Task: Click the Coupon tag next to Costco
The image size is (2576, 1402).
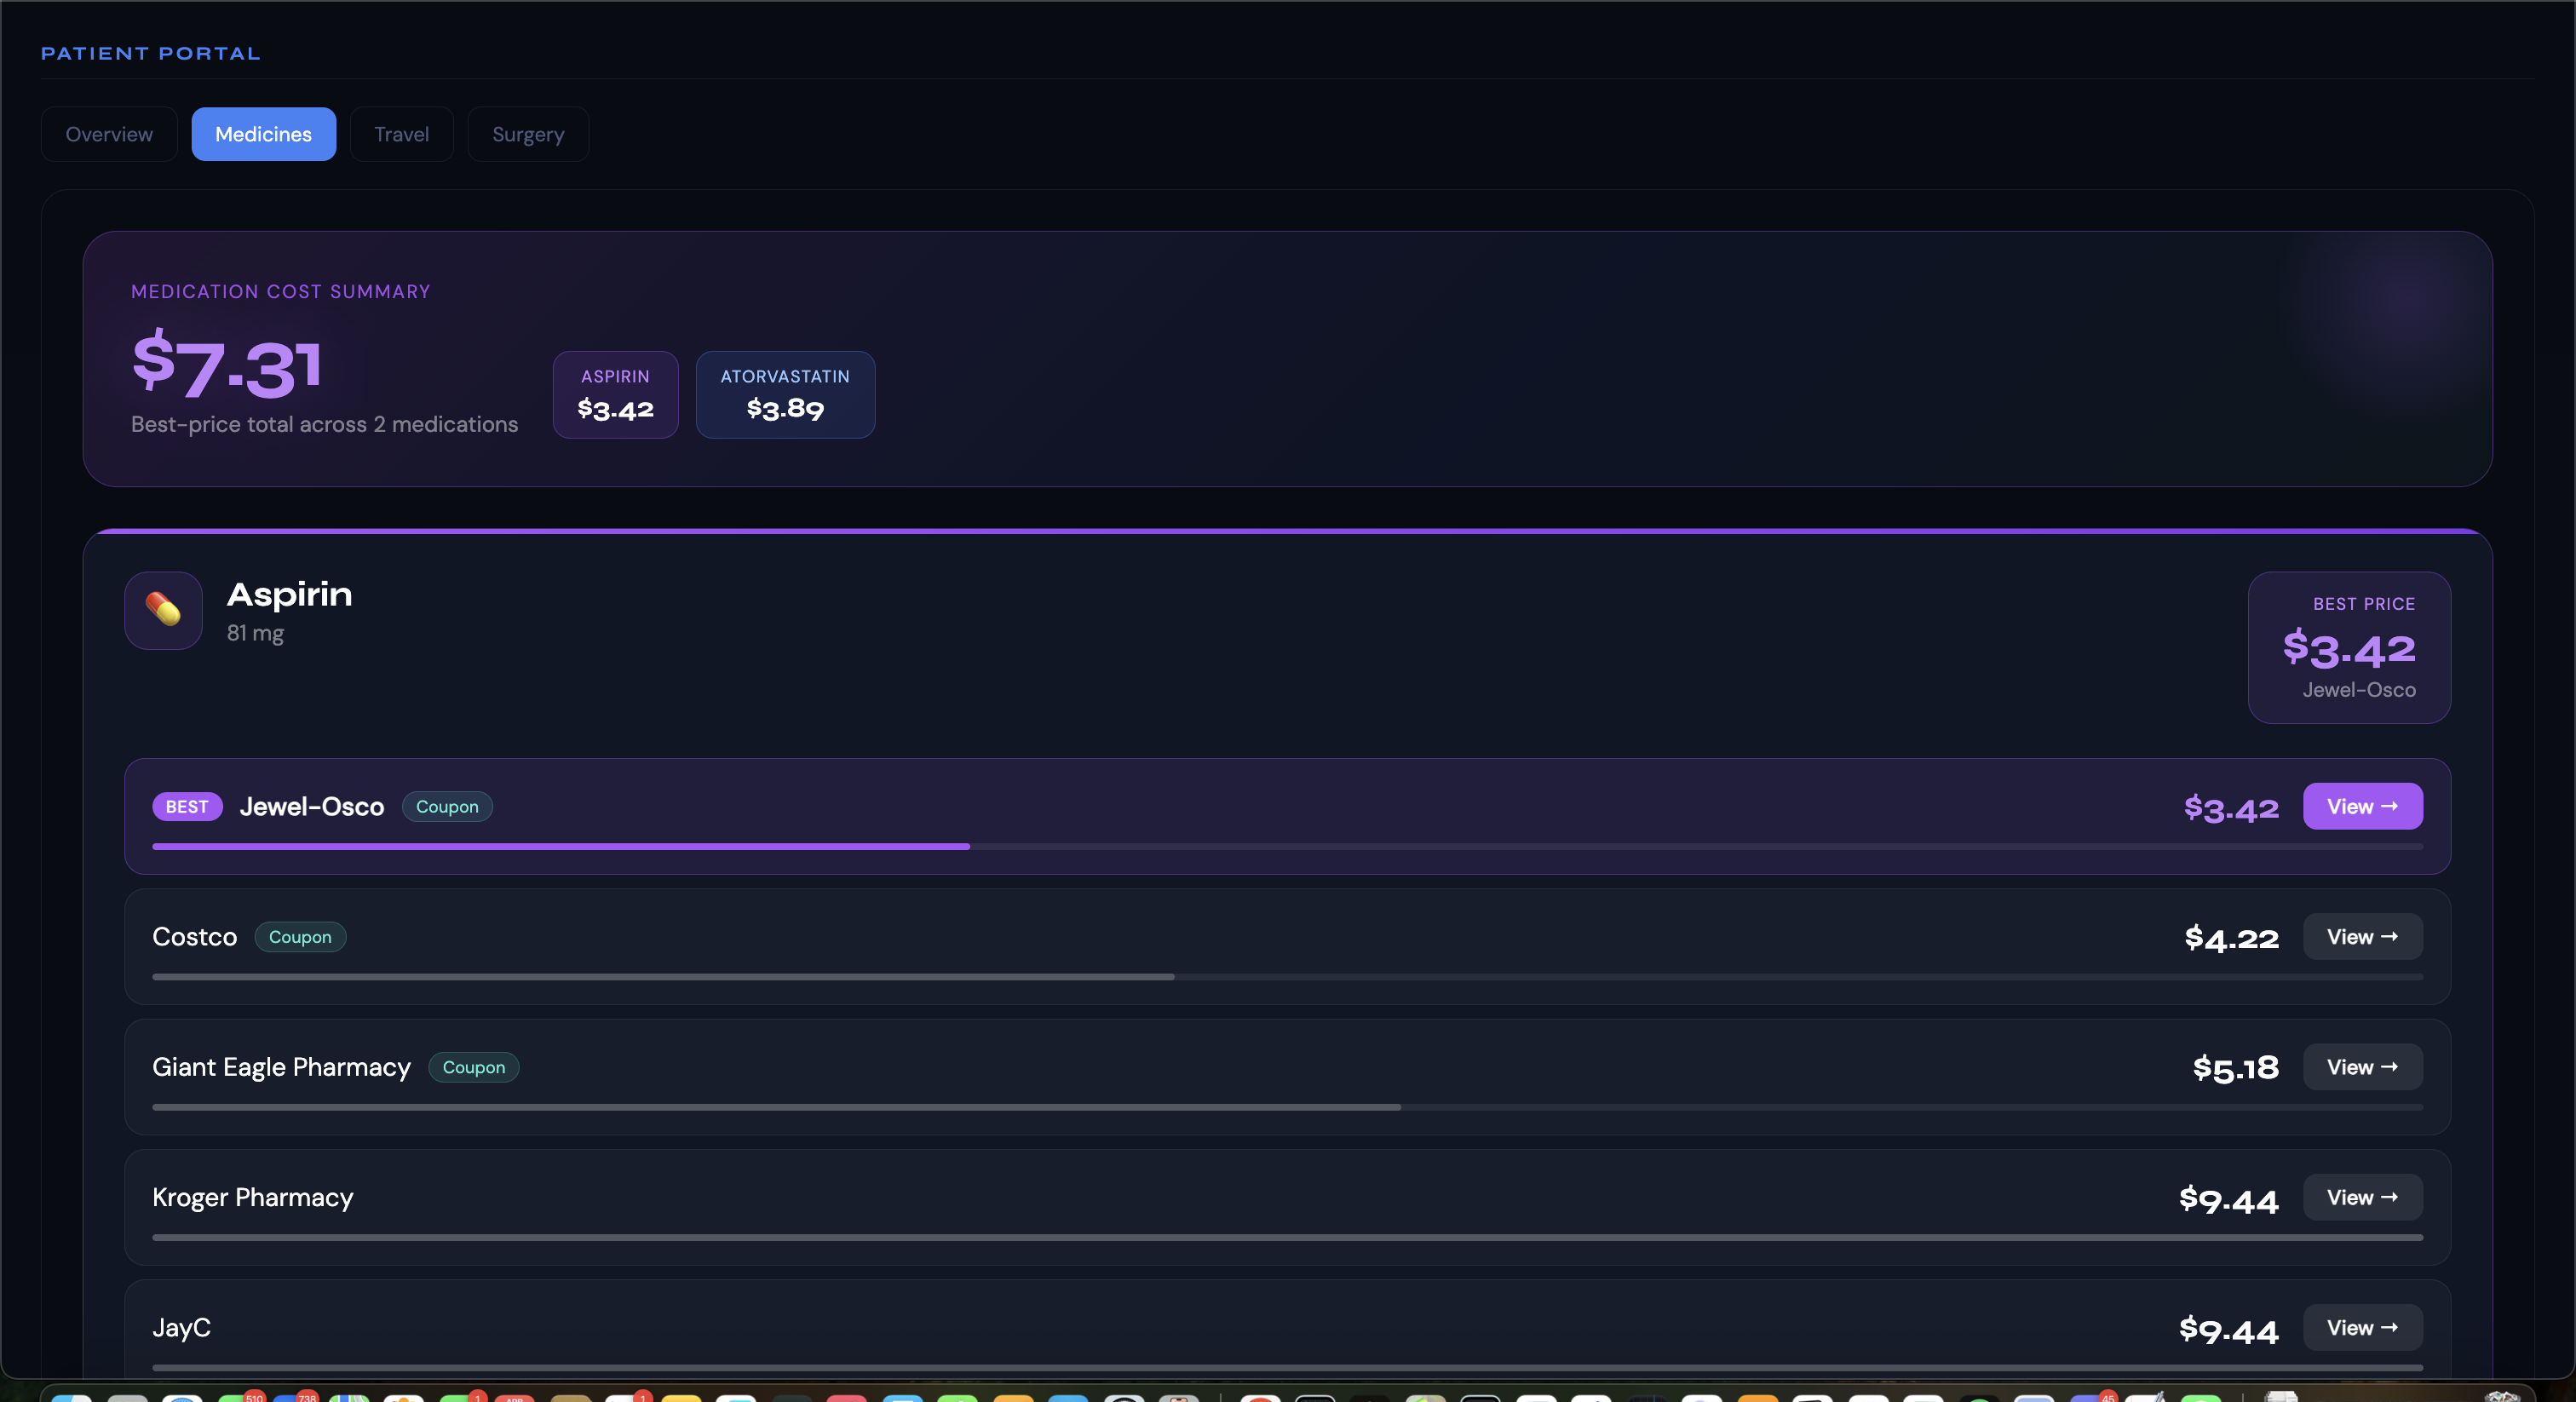Action: [300, 936]
